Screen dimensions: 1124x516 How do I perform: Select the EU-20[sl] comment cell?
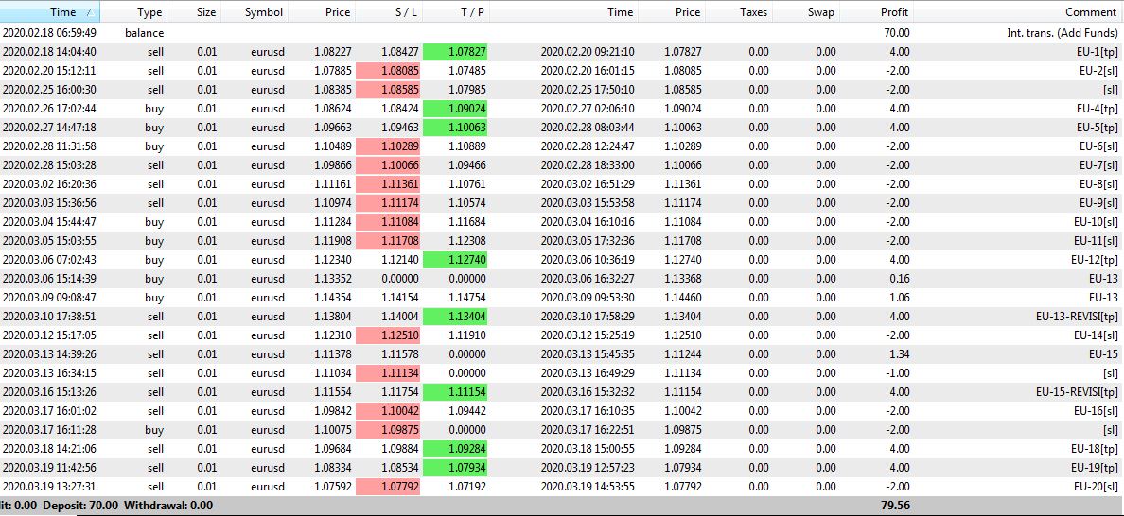pos(1094,487)
